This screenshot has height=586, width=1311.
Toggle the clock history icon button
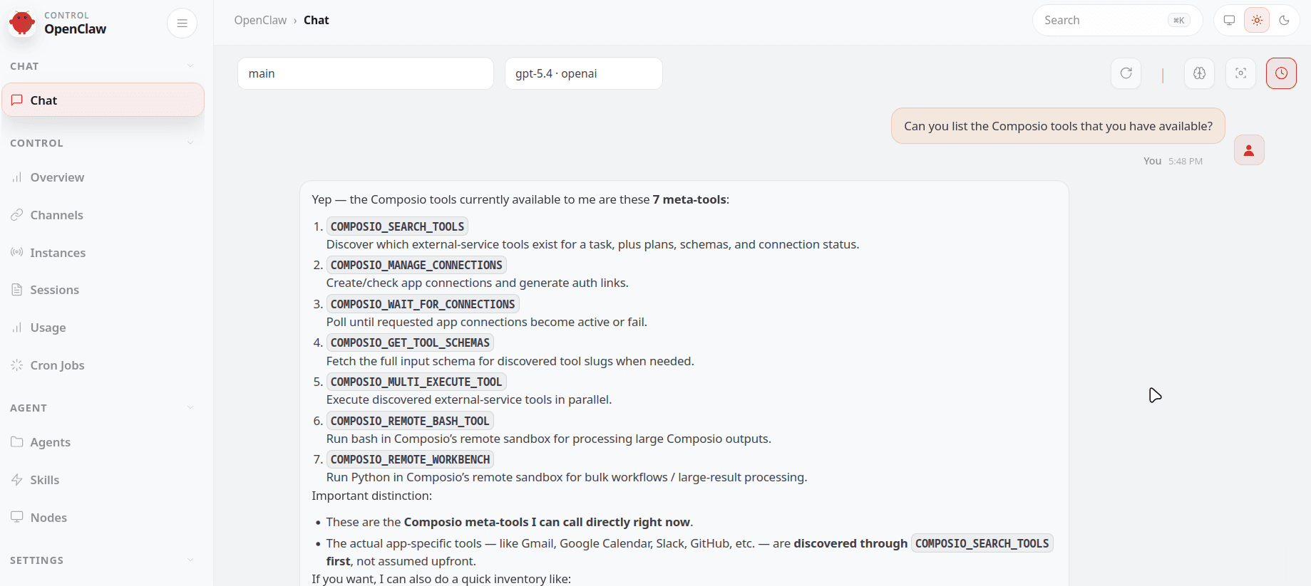tap(1281, 73)
